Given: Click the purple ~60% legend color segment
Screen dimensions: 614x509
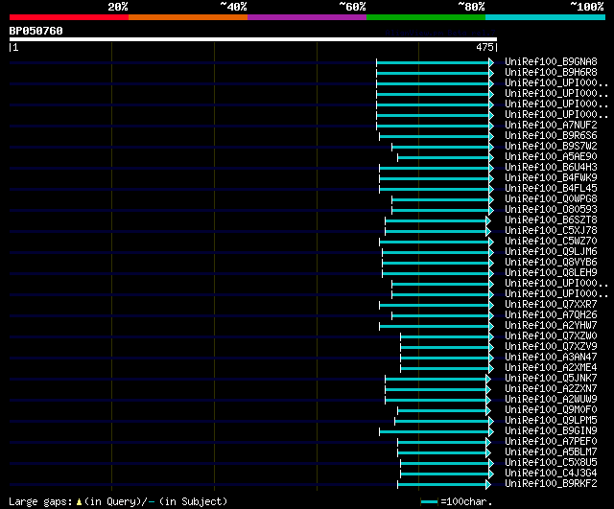Looking at the screenshot, I should point(307,17).
